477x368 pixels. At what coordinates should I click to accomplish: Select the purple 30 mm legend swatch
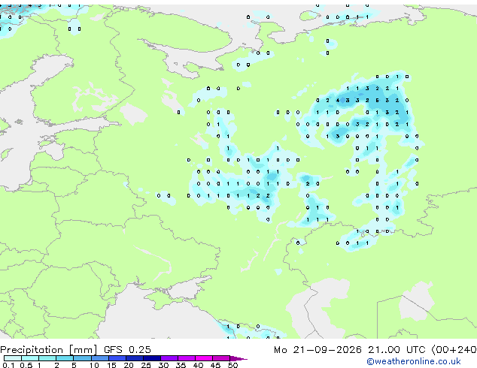pos(169,358)
